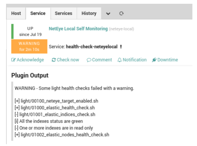Run Check now for this service
This screenshot has height=146, width=197.
click(65, 60)
